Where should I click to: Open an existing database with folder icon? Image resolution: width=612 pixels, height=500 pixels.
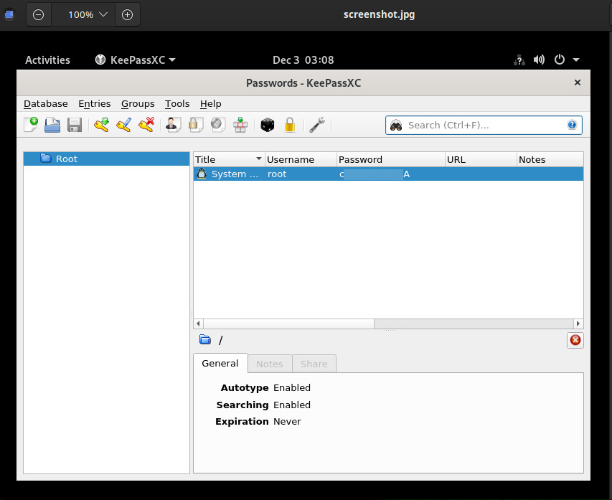tap(52, 125)
